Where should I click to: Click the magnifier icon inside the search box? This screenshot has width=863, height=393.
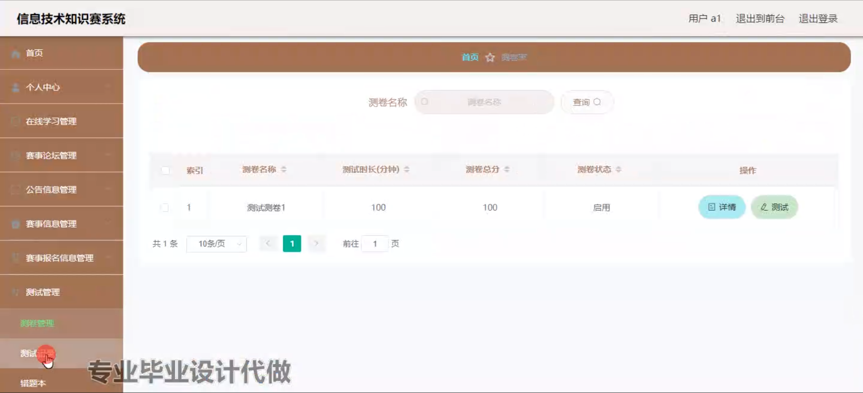[425, 102]
